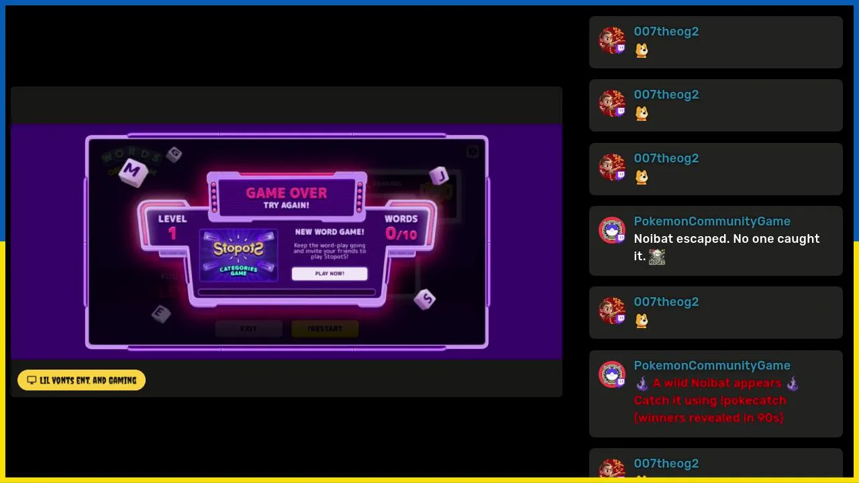Viewport: 859px width, 483px height.
Task: Click the LEVEL 1 counter
Action: click(172, 227)
